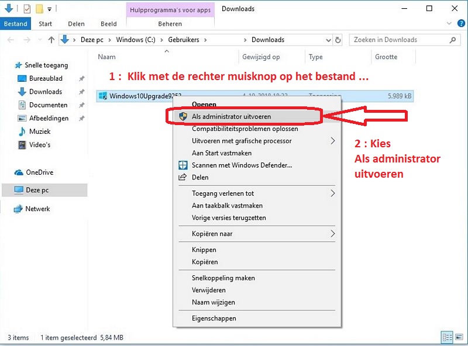Expand 'Toegang verlenen tot' submenu
This screenshot has width=468, height=346.
click(333, 193)
